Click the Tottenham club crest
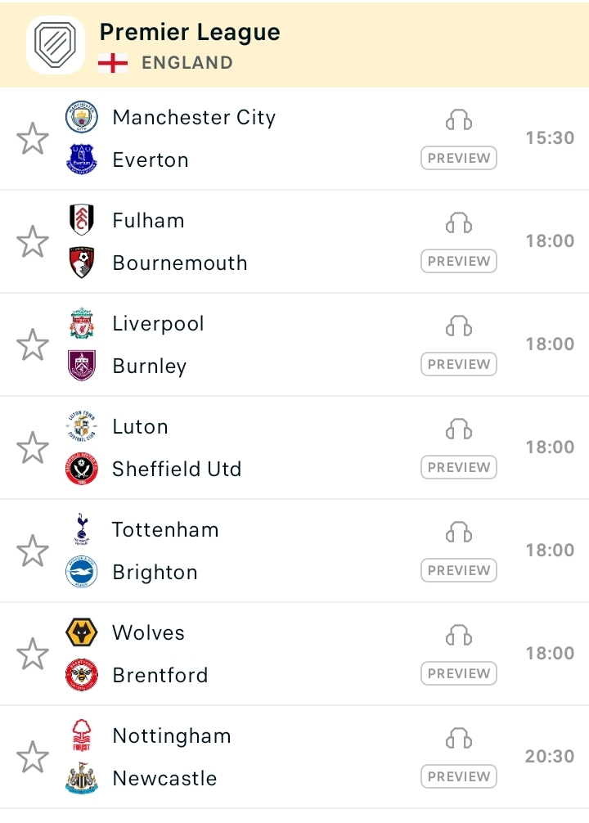This screenshot has height=823, width=589. 81,529
